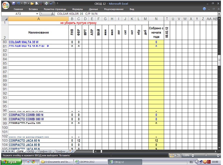223x165 pixels.
Task: Save the workbook with the floppy icon
Action: click(14, 3)
